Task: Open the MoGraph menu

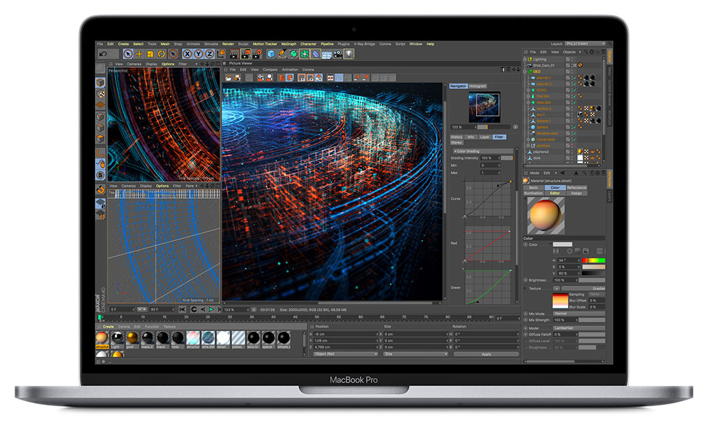Action: (288, 44)
